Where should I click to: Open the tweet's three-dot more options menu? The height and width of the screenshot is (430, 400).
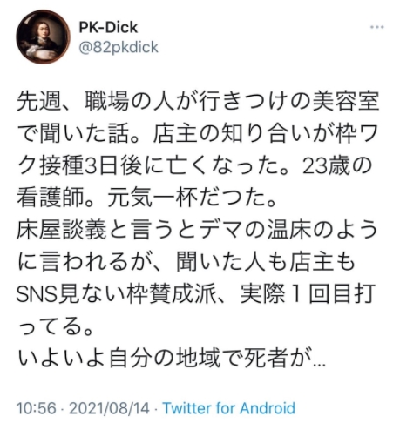coord(377,27)
